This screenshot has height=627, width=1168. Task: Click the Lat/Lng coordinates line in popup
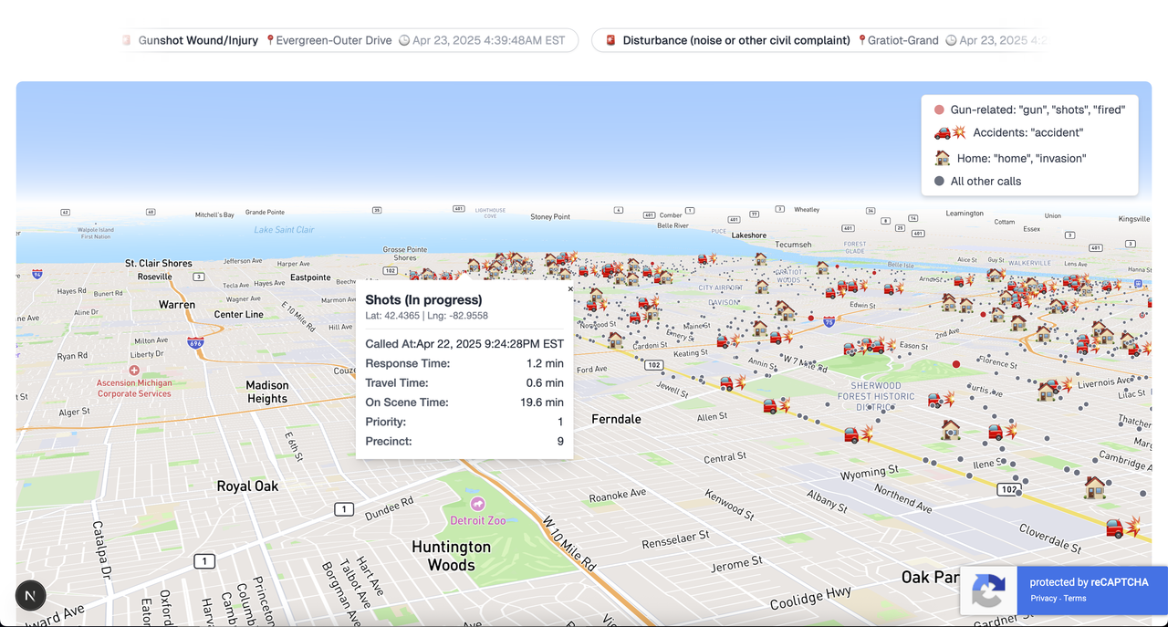pos(426,316)
